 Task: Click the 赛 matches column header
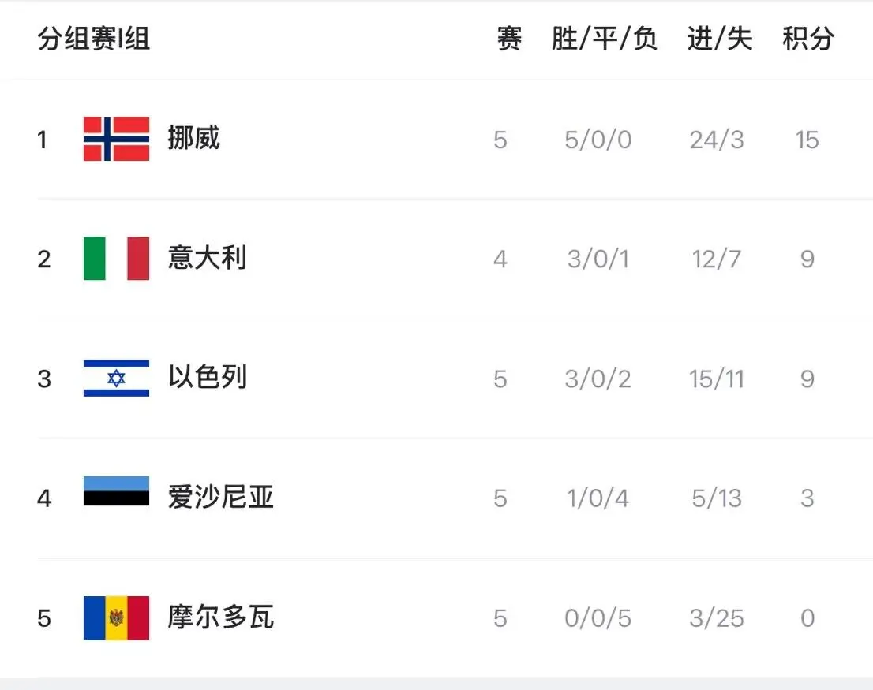pos(509,38)
